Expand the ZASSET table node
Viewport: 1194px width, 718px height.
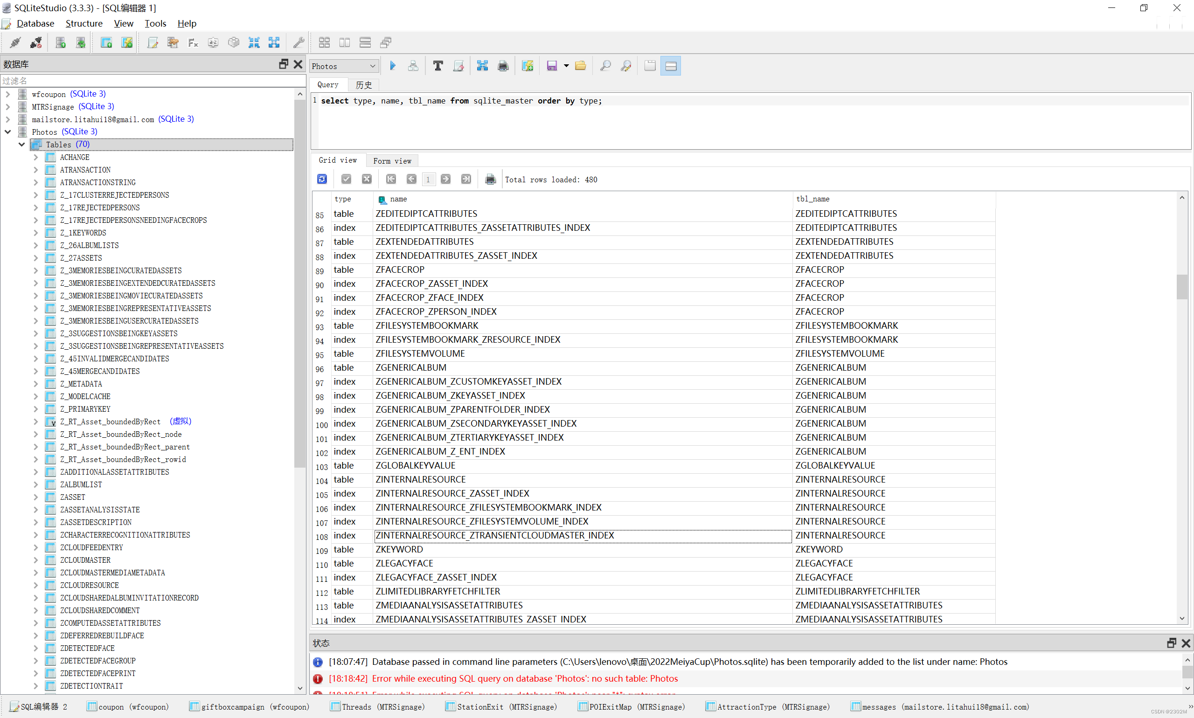(x=36, y=497)
